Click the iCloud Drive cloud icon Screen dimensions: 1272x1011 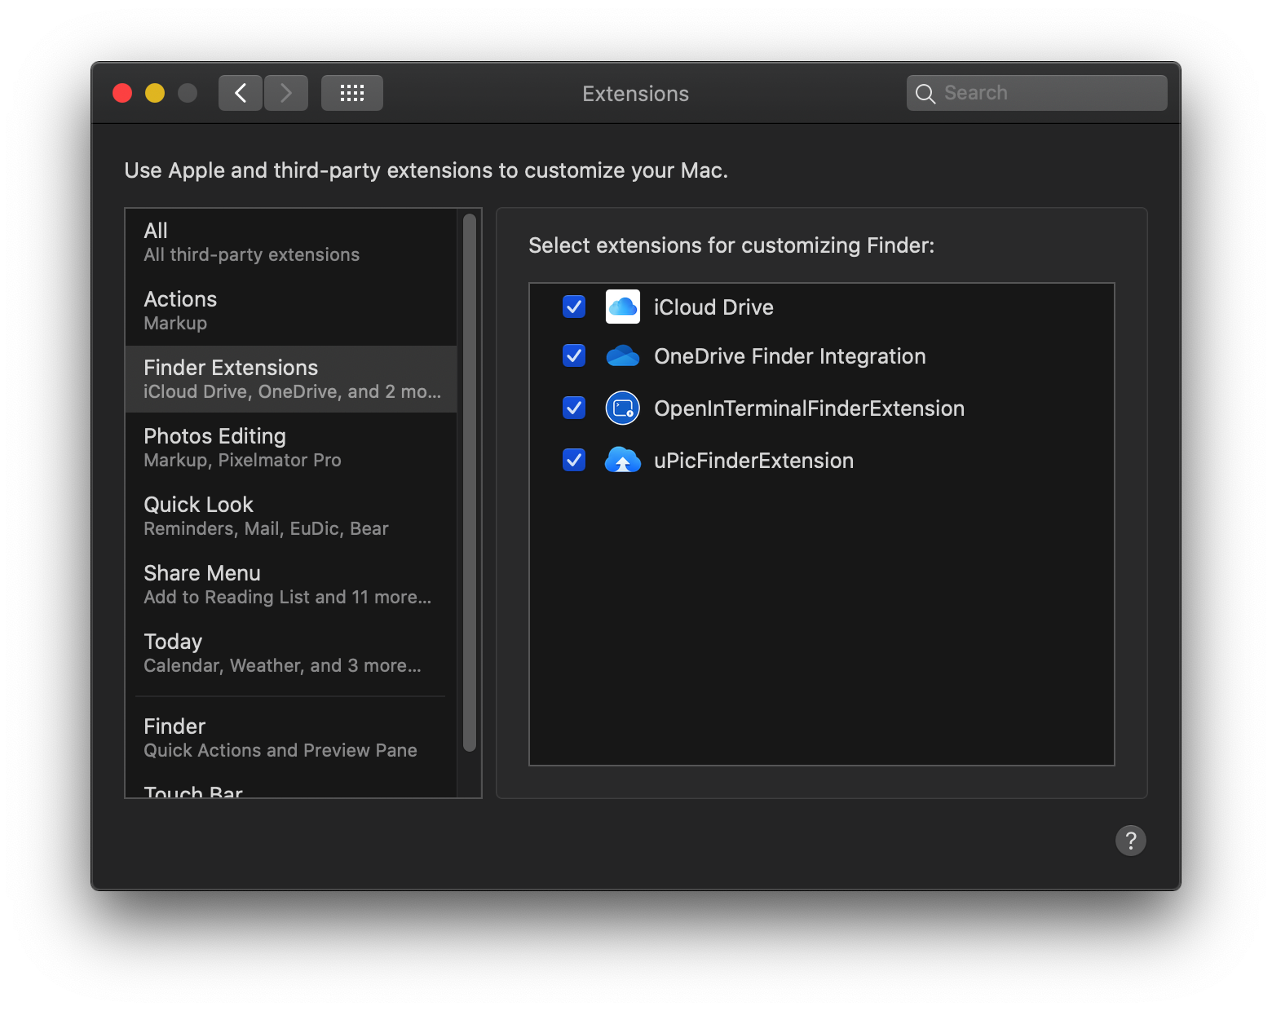point(623,307)
